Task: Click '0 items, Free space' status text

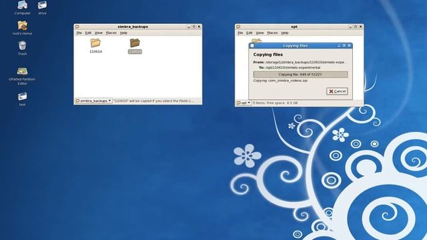Action: pos(275,103)
